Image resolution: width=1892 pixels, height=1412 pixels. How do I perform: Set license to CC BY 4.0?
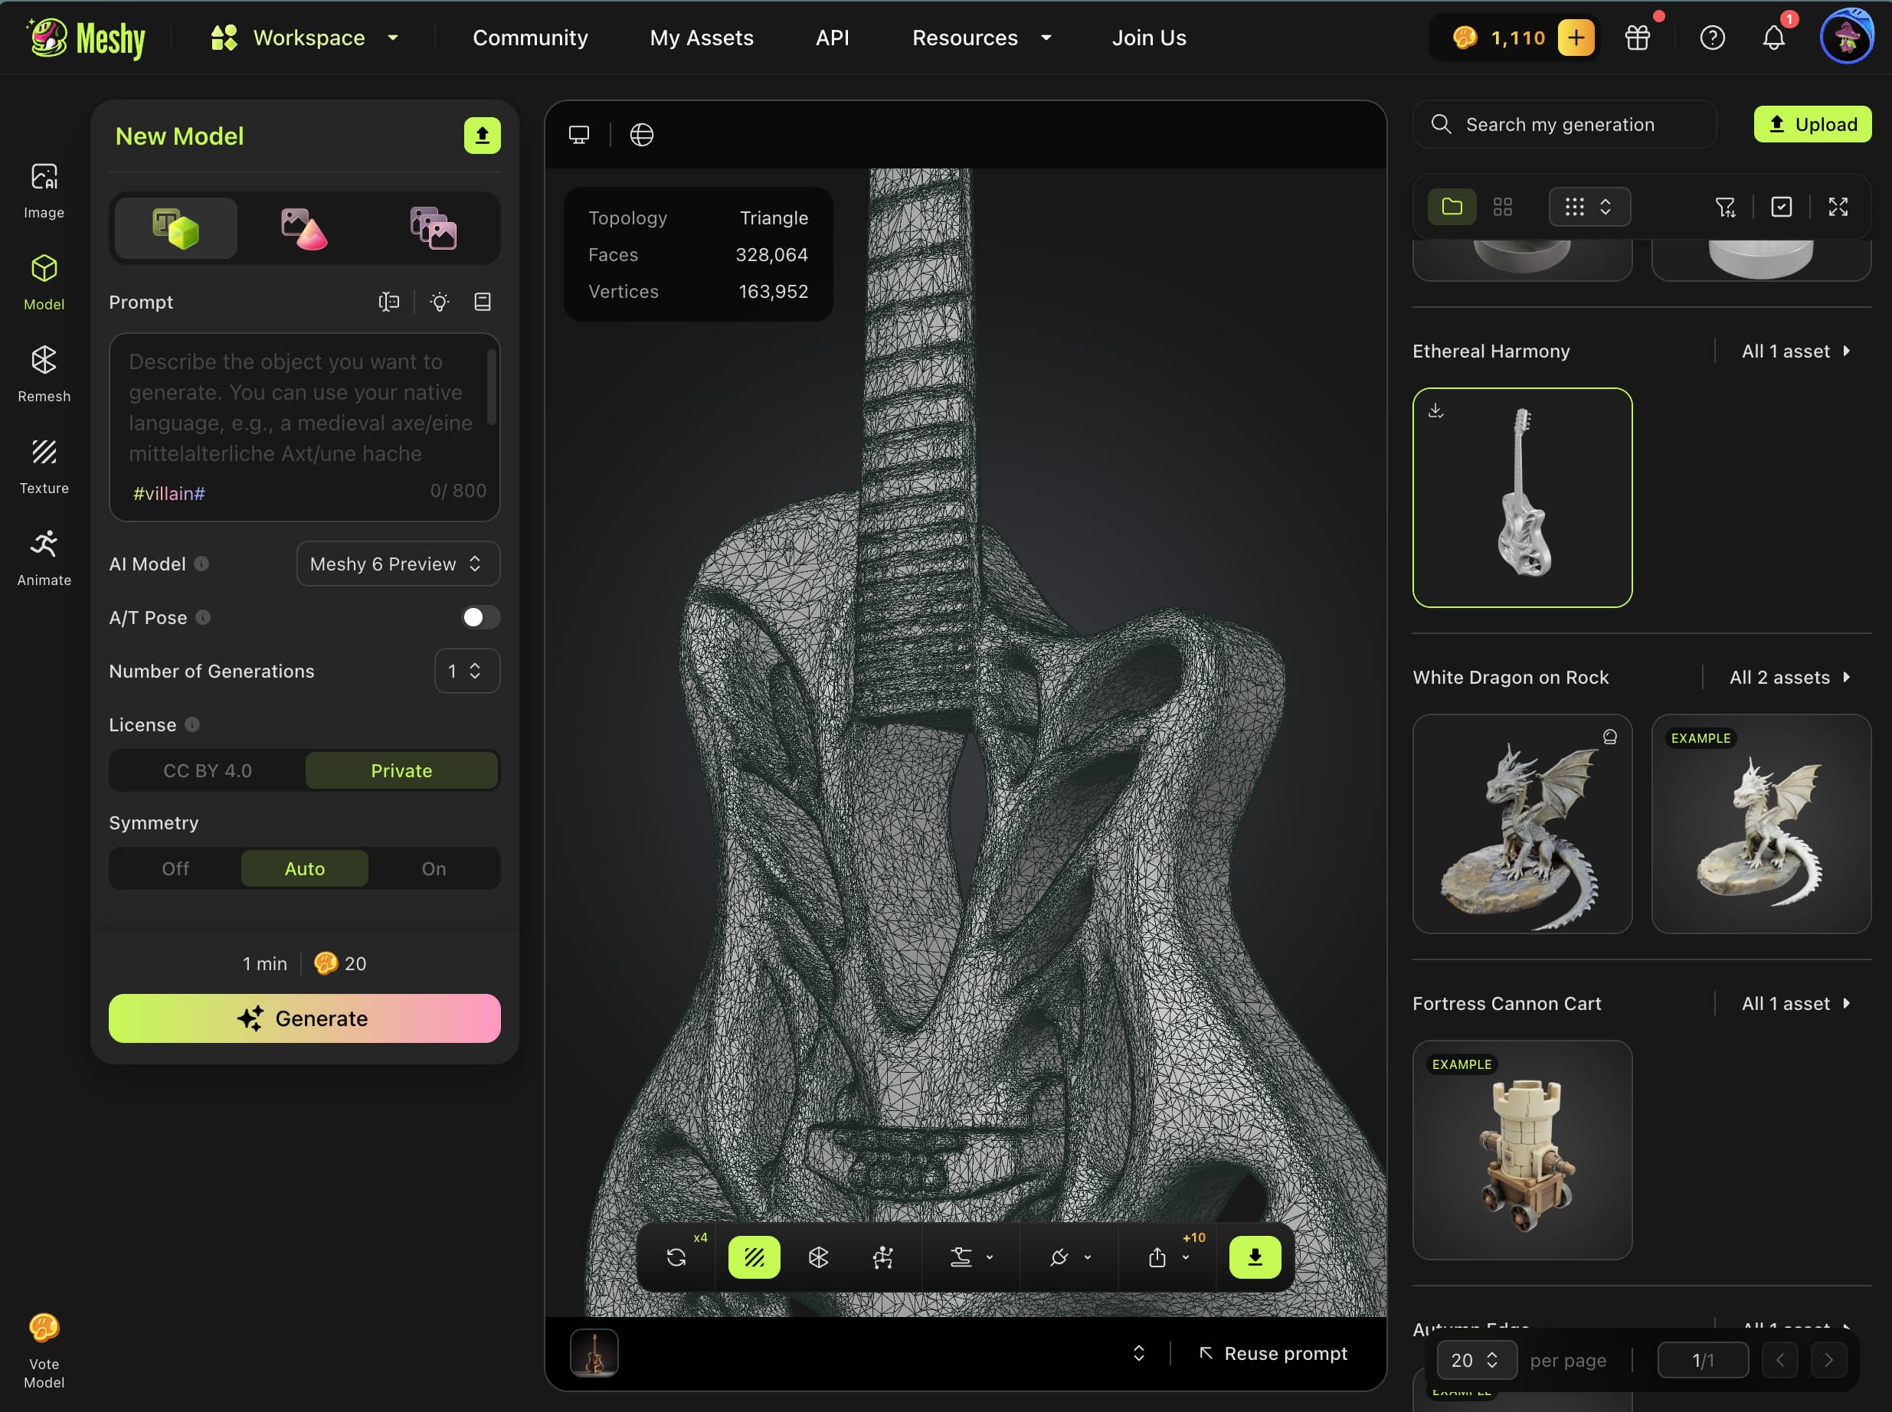pos(208,770)
